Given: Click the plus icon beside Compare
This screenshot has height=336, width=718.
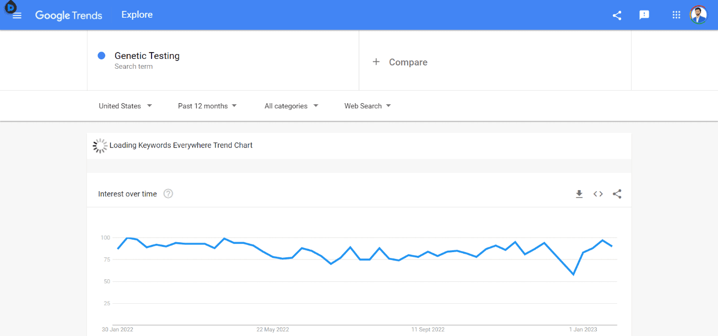Looking at the screenshot, I should pos(376,62).
